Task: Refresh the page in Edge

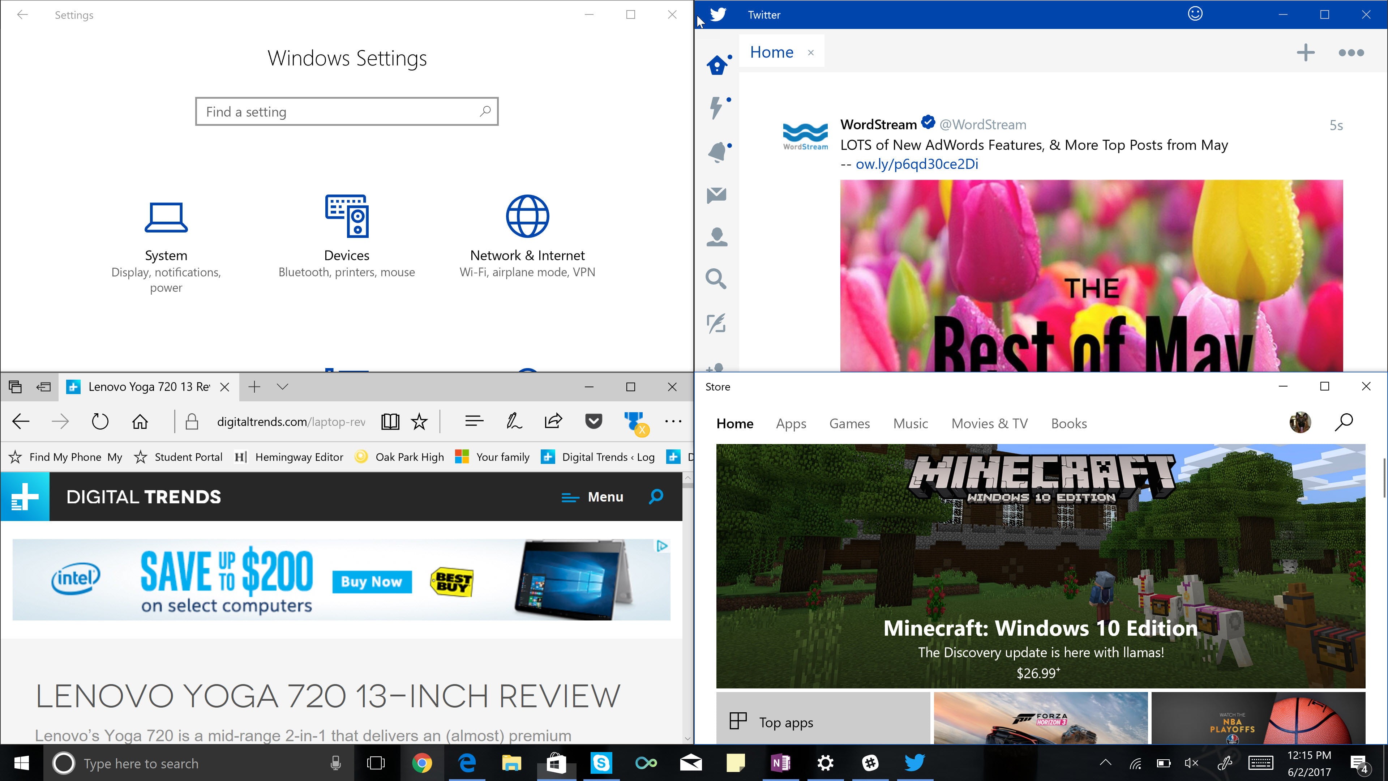Action: point(100,421)
